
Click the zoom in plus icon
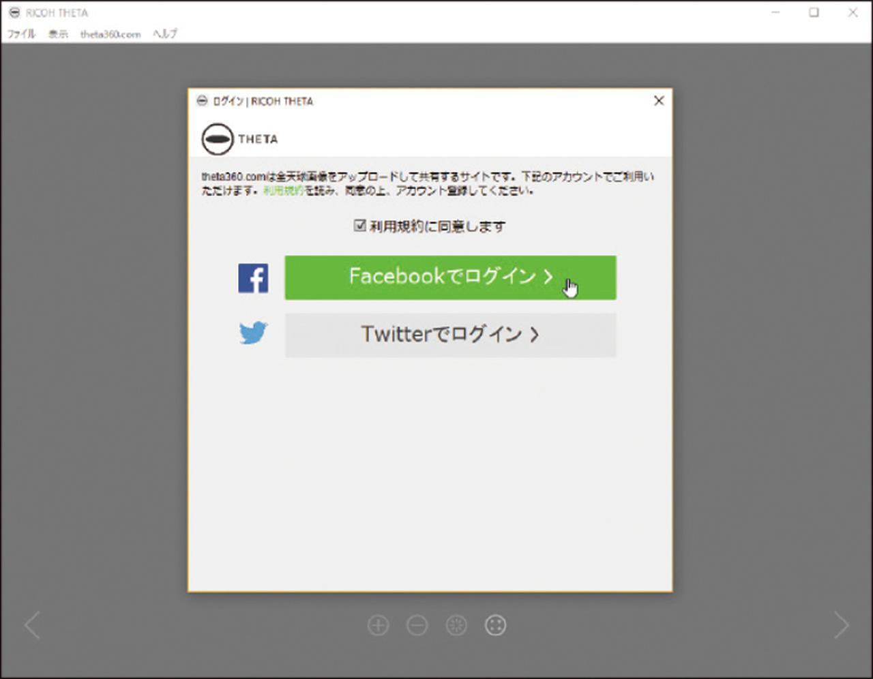tap(378, 625)
